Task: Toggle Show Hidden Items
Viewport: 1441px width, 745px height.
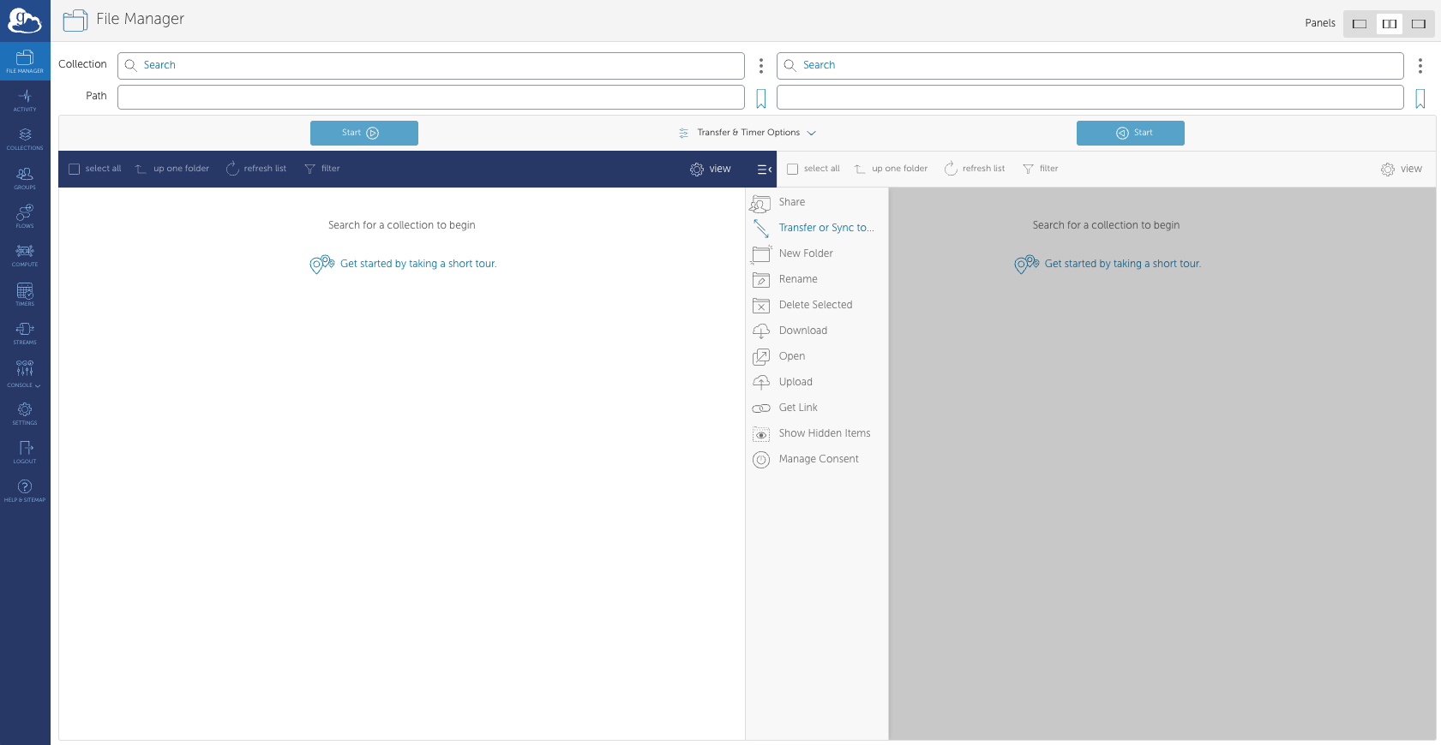Action: coord(824,433)
